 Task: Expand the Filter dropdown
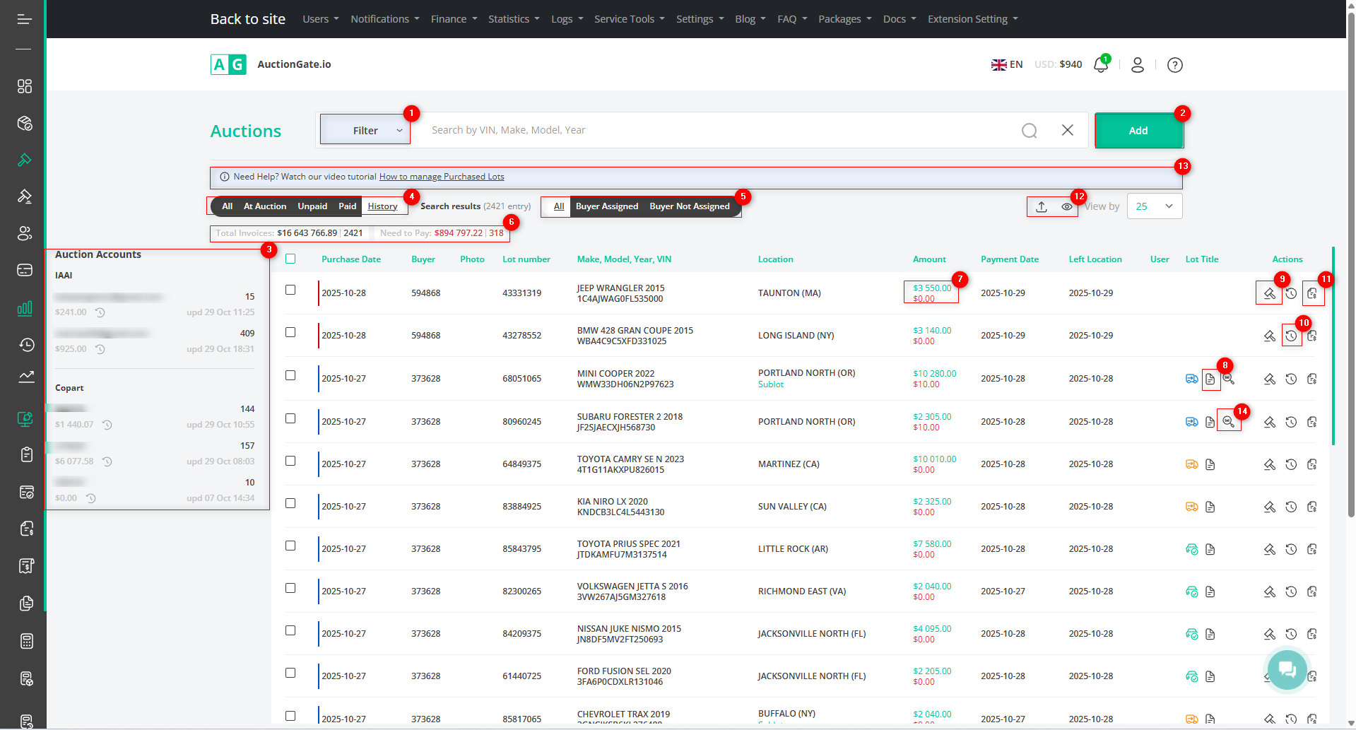click(365, 131)
